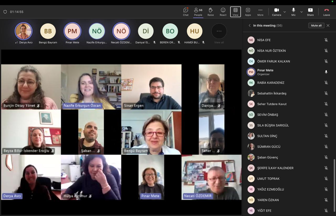Open the Apps button
The width and height of the screenshot is (336, 216).
(248, 12)
